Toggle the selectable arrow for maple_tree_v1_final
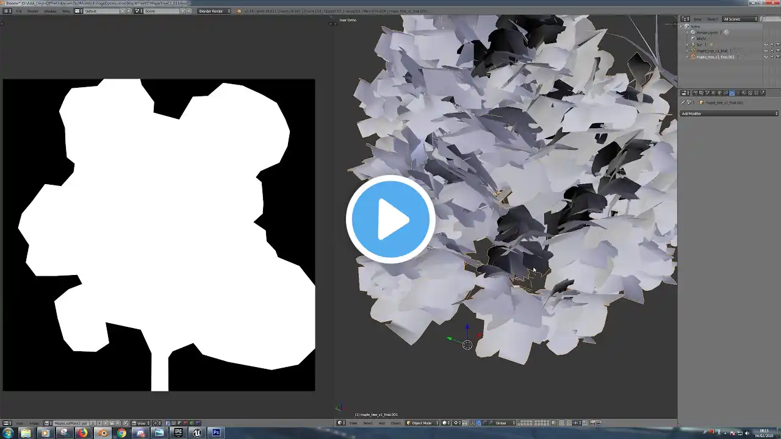The height and width of the screenshot is (439, 781). [x=772, y=51]
